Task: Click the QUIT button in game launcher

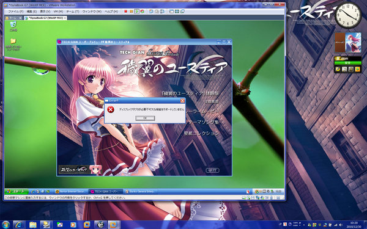Action: click(x=212, y=170)
